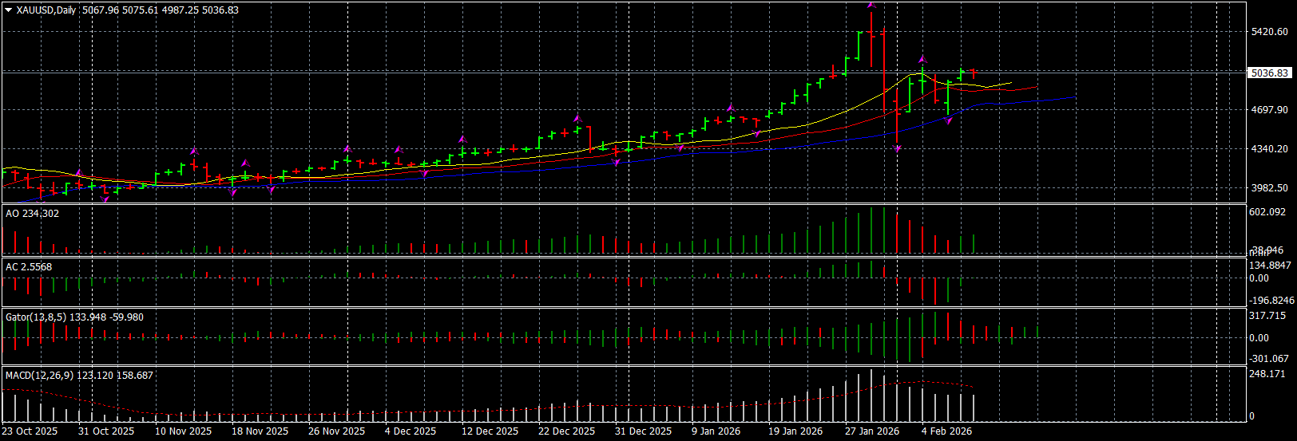Viewport: 1297px width, 441px height.
Task: Click the 4 Feb 2026 date label
Action: [x=946, y=431]
